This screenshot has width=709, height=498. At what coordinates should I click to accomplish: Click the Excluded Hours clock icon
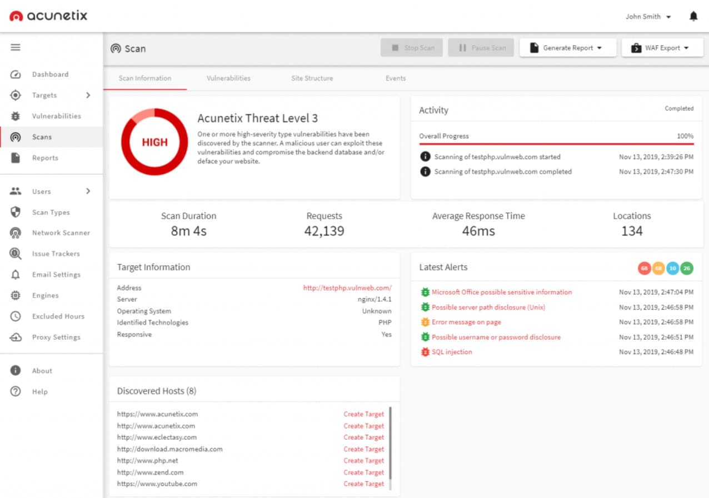pos(16,316)
